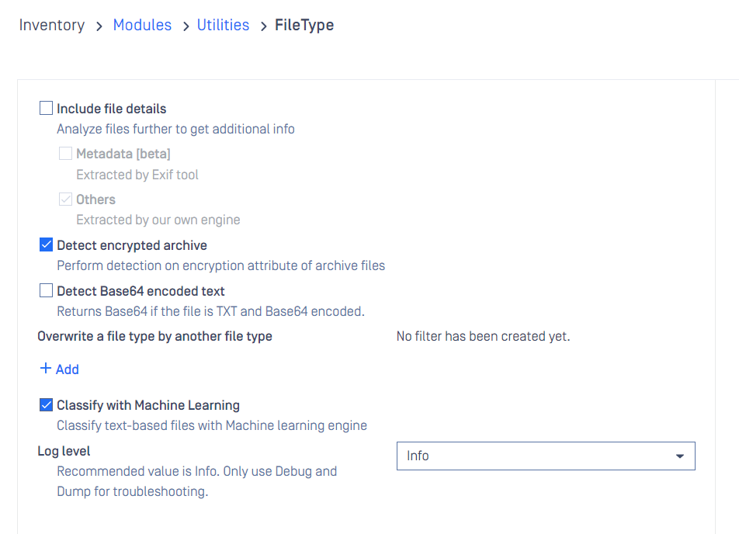Click the dropdown arrow in Log level field

tap(680, 456)
